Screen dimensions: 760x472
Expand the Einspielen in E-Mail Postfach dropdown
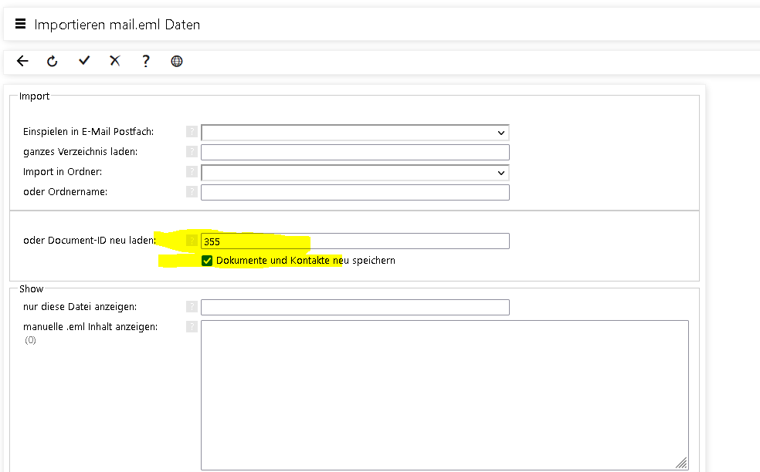[x=355, y=133]
